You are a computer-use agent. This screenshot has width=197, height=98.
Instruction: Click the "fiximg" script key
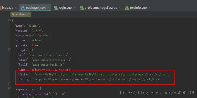pos(24,79)
